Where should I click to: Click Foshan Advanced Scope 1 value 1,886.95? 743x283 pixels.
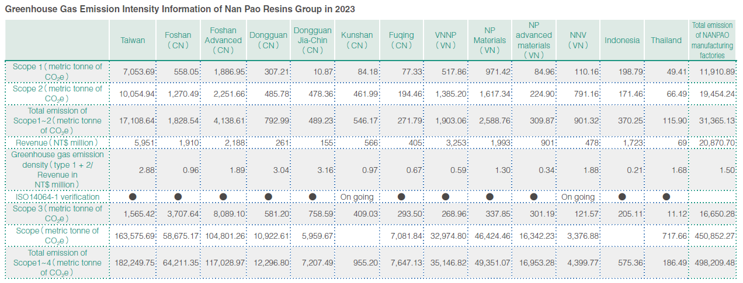228,72
